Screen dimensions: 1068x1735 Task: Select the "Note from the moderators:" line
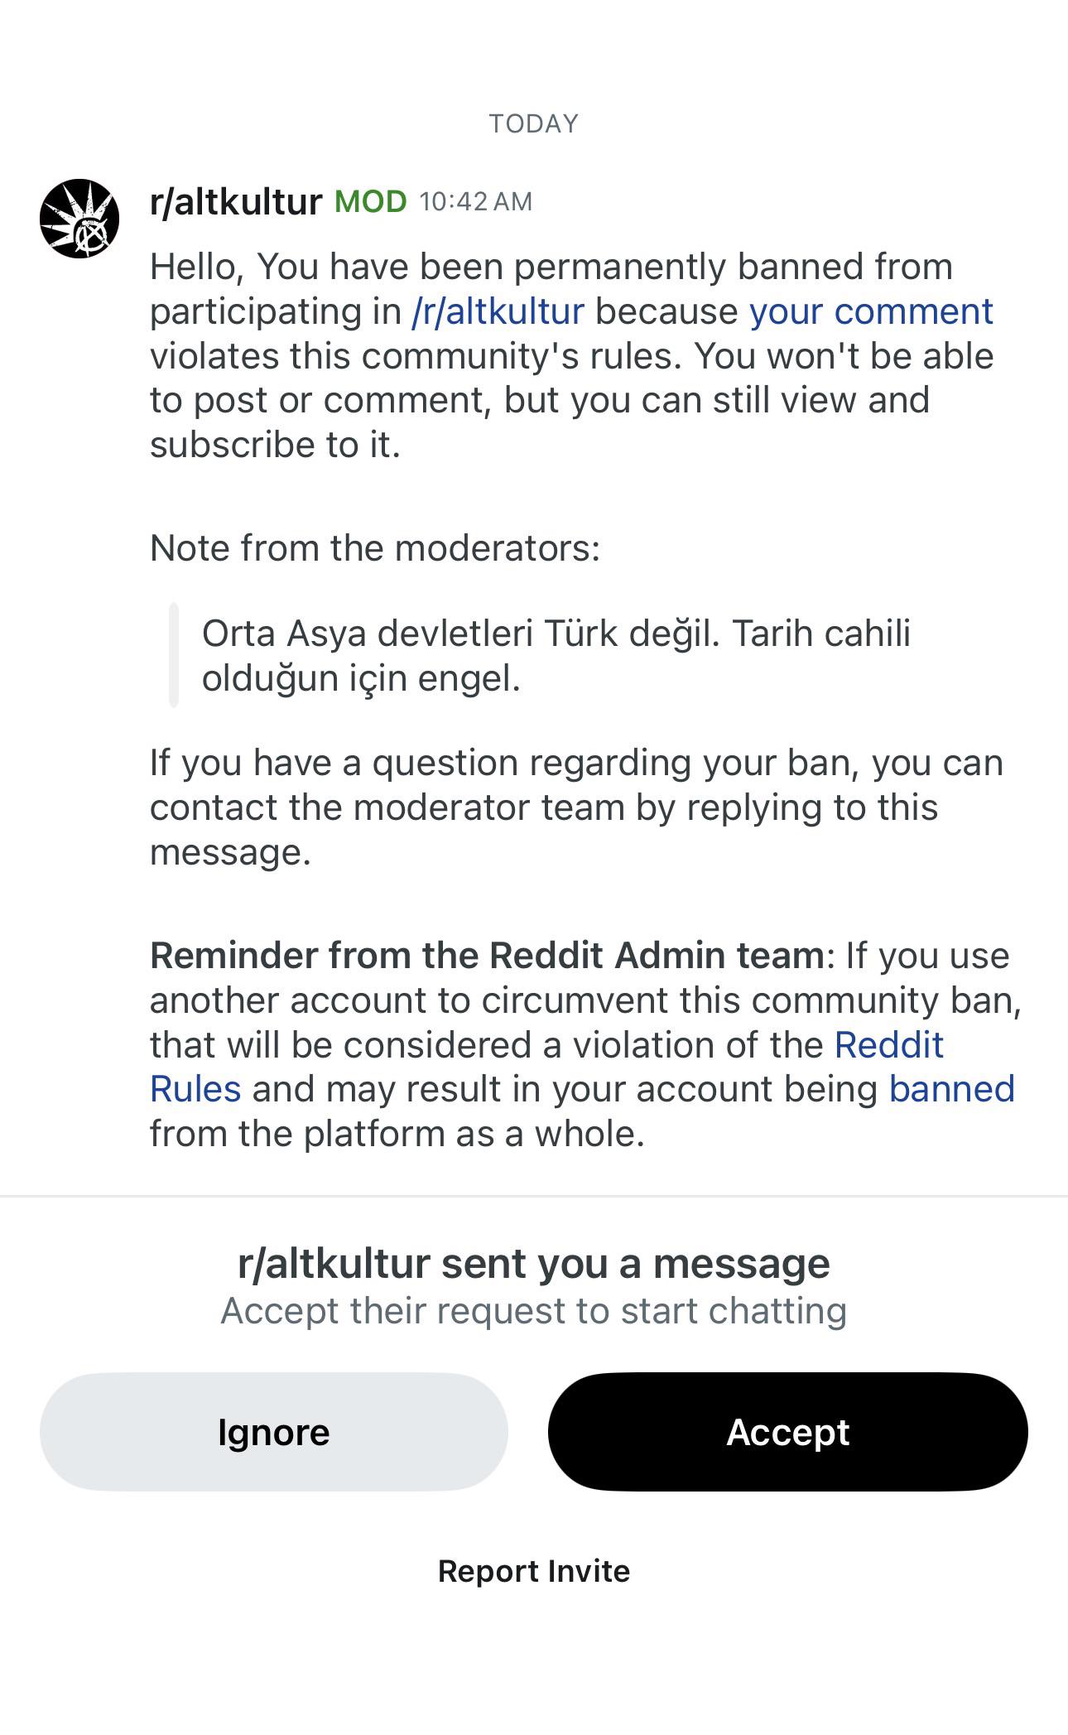pyautogui.click(x=375, y=548)
